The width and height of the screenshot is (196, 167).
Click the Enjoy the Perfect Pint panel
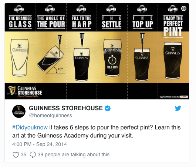coord(173,51)
